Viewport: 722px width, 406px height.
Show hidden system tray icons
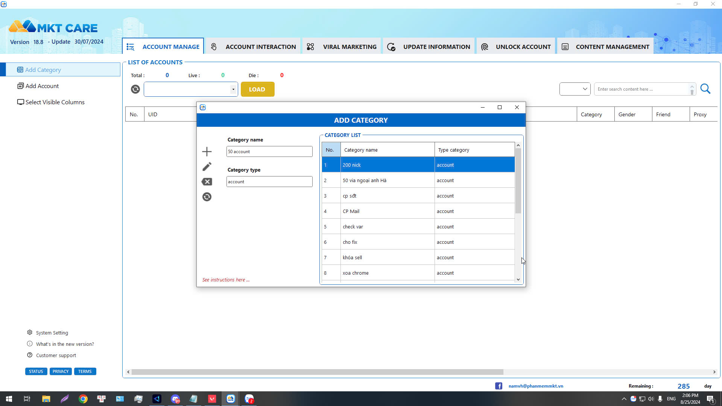tap(624, 399)
